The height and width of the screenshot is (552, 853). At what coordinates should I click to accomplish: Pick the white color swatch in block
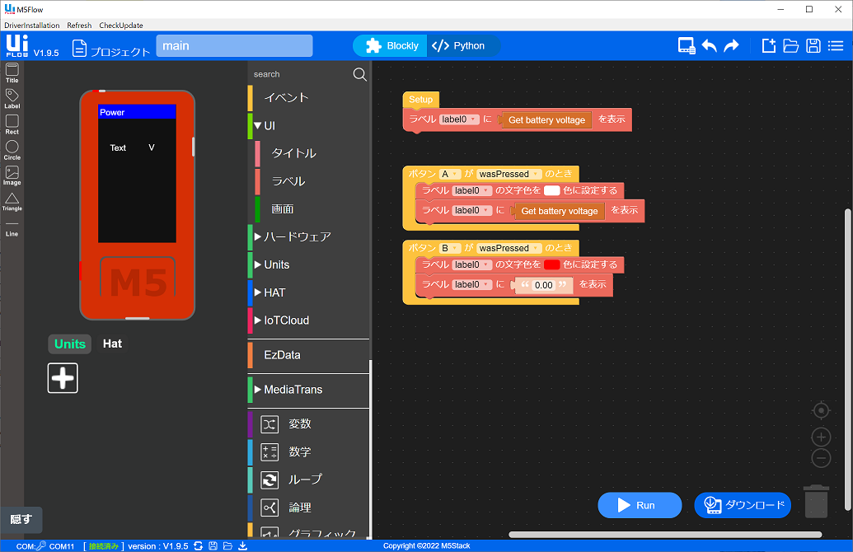click(x=551, y=190)
